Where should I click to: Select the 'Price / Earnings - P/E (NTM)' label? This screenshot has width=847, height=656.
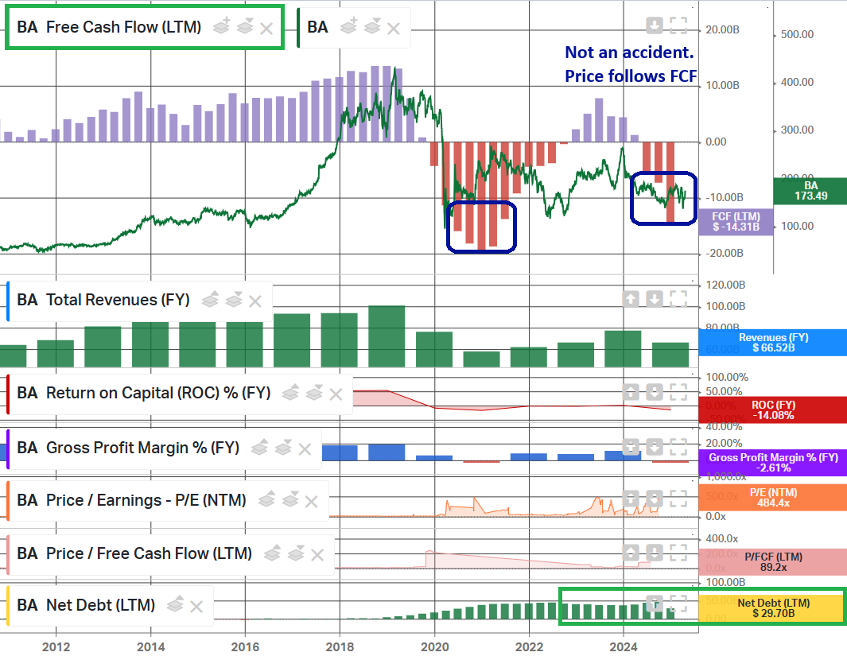(x=146, y=500)
